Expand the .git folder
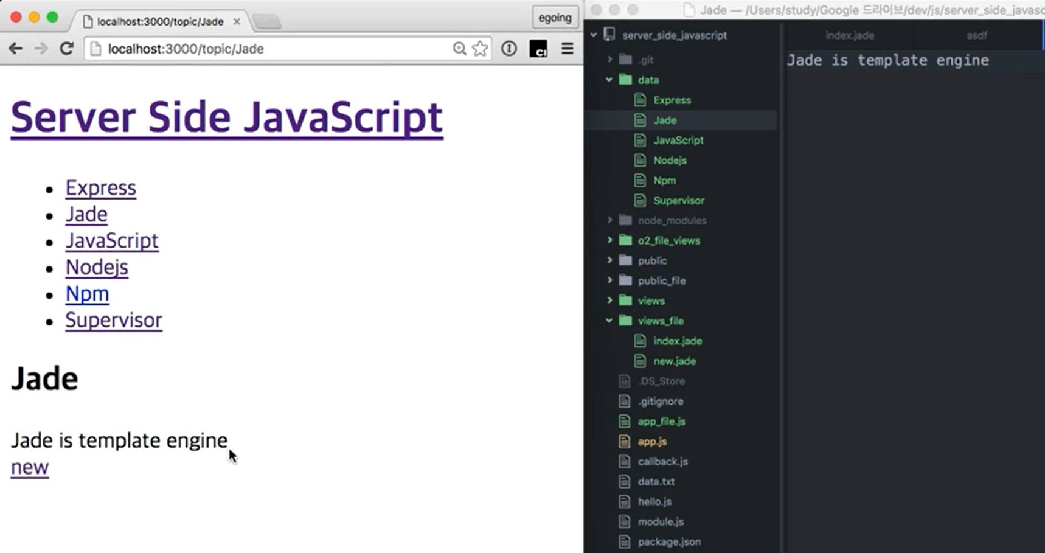The width and height of the screenshot is (1045, 553). tap(609, 60)
